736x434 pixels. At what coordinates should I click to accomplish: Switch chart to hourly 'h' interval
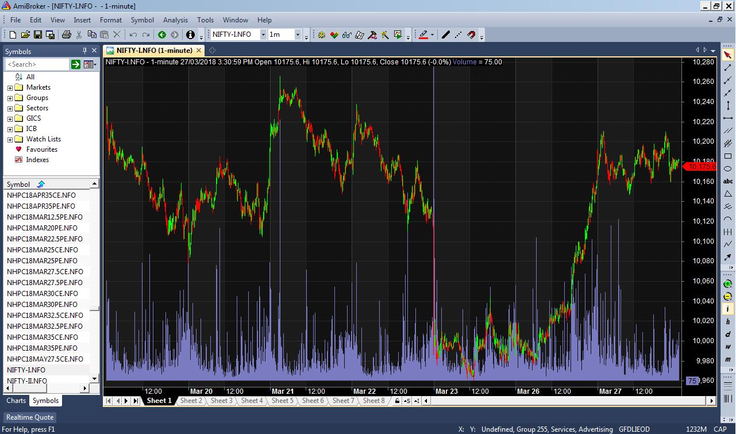[x=728, y=322]
